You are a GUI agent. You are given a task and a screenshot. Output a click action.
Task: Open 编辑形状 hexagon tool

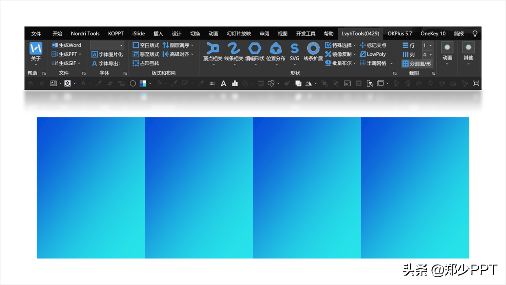click(x=255, y=53)
